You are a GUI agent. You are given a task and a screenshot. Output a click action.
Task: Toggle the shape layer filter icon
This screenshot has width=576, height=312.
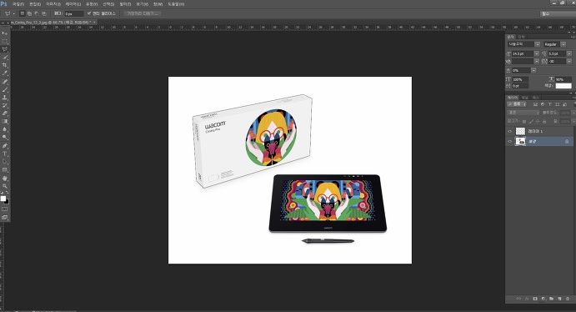(x=557, y=104)
